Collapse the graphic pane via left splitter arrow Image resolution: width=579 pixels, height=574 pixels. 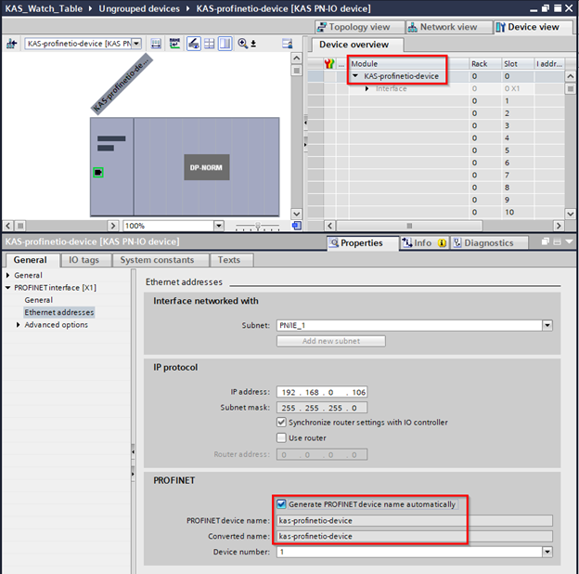pos(305,122)
